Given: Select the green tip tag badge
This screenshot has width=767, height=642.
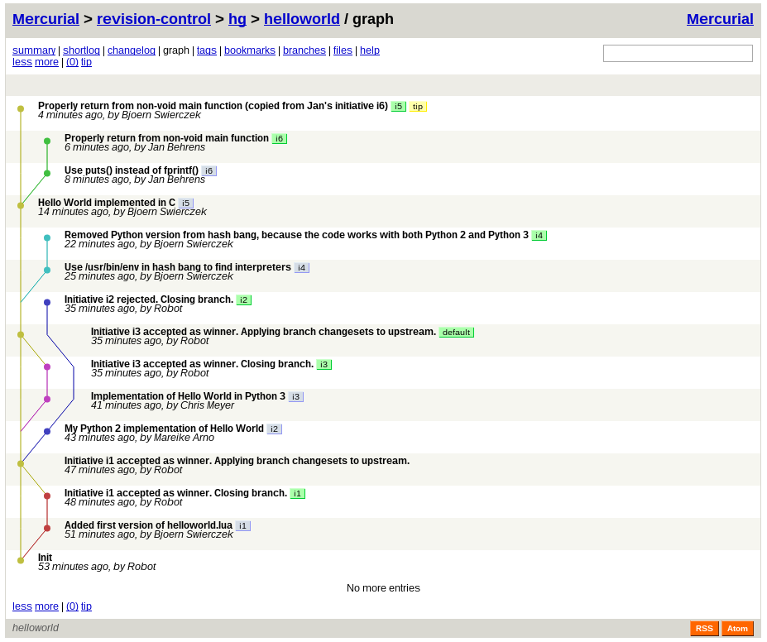Looking at the screenshot, I should pos(417,107).
